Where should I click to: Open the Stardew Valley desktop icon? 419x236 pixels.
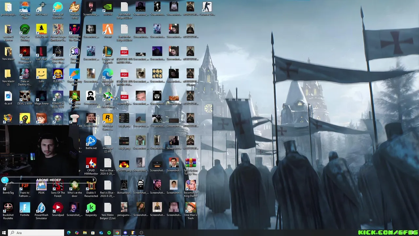[x=75, y=10]
